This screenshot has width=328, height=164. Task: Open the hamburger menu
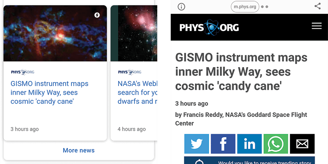coord(316,26)
